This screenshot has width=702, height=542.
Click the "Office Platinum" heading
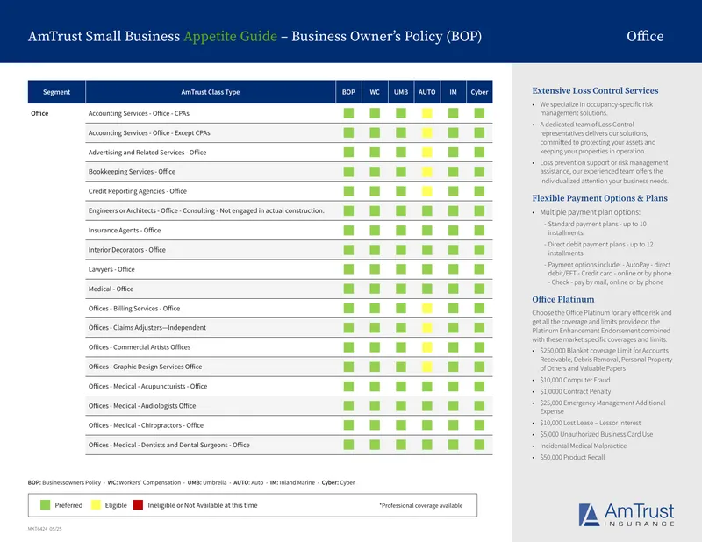tap(563, 299)
